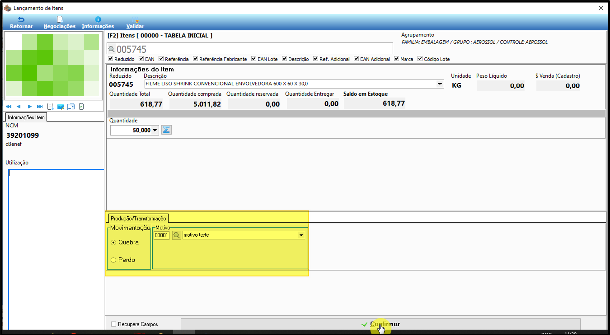The height and width of the screenshot is (335, 610).
Task: Click the clipboard checkmark icon below image
Action: pyautogui.click(x=81, y=106)
